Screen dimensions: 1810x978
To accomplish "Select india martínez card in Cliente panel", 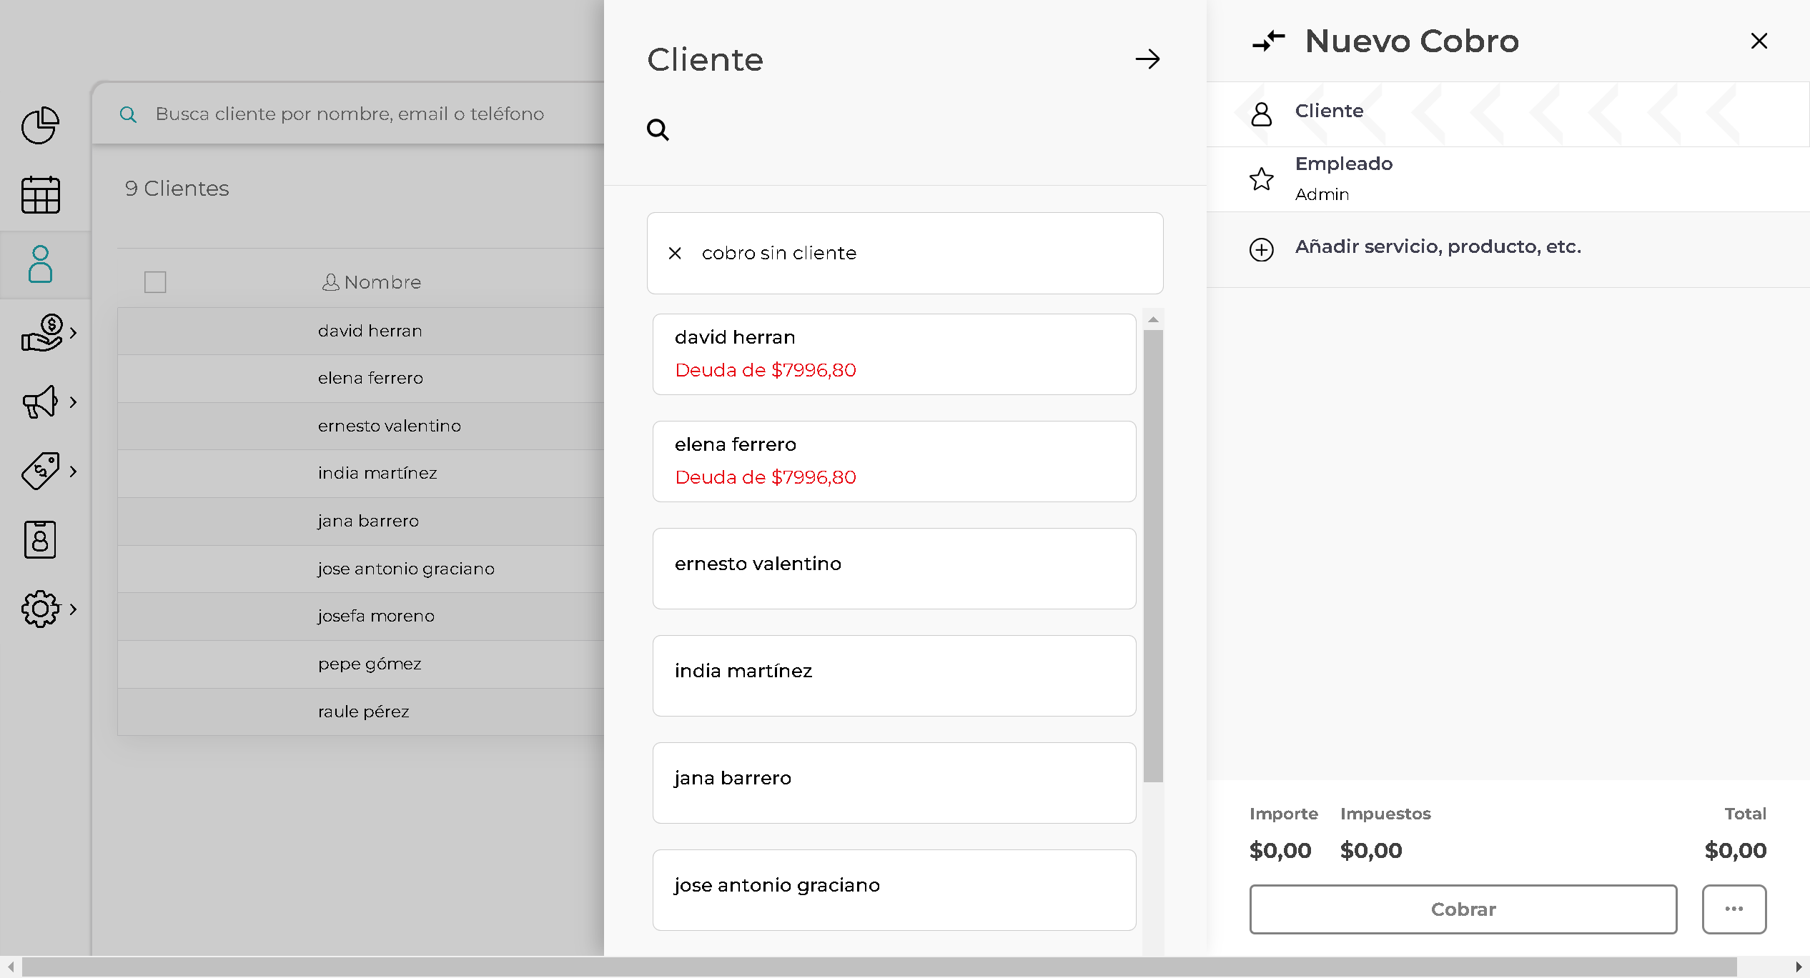I will [894, 676].
